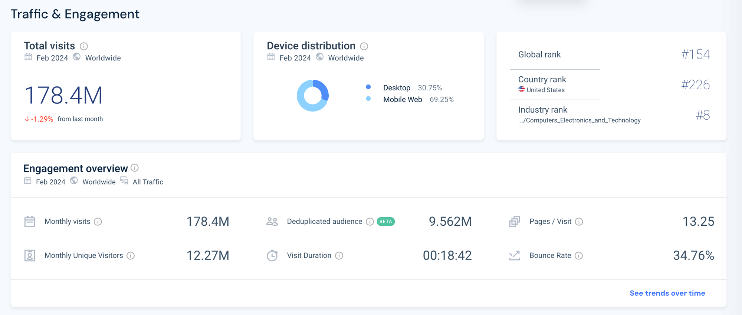This screenshot has width=742, height=315.
Task: Click the Industry rank value #8
Action: 703,115
